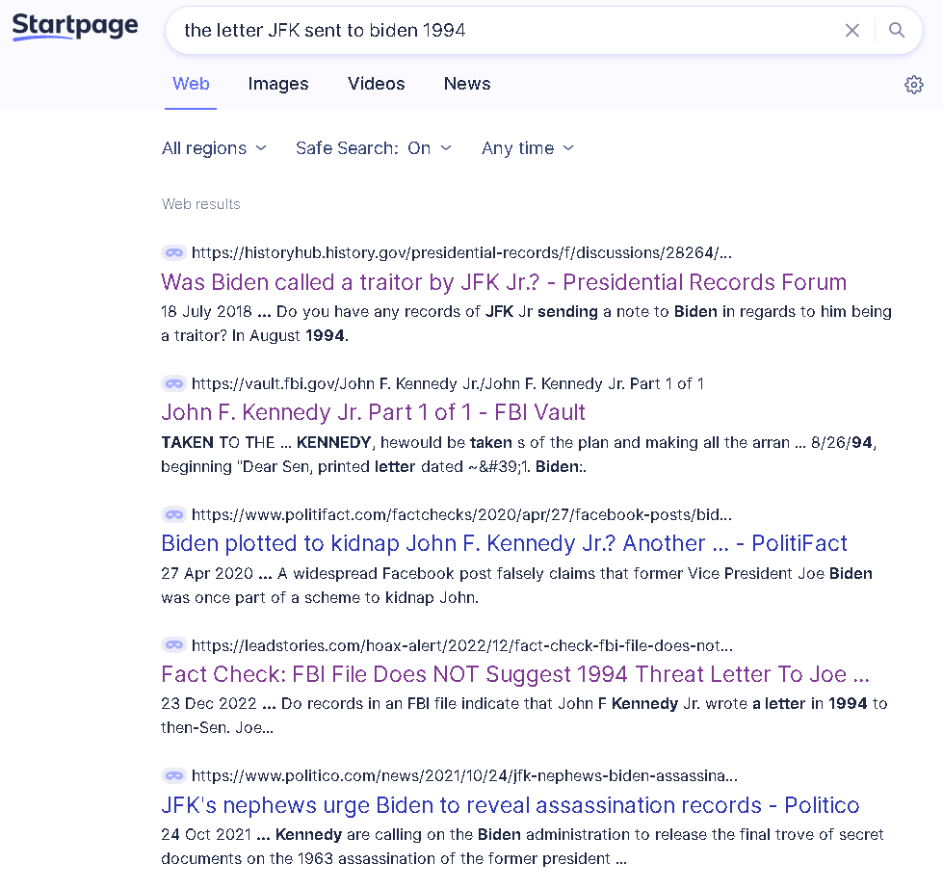Clear the search query with X icon
Viewport: 943px width, 889px height.
pos(852,30)
